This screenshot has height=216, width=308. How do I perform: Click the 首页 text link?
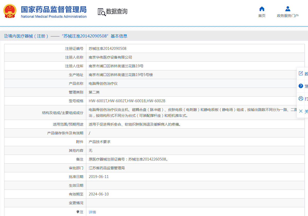click(x=262, y=16)
